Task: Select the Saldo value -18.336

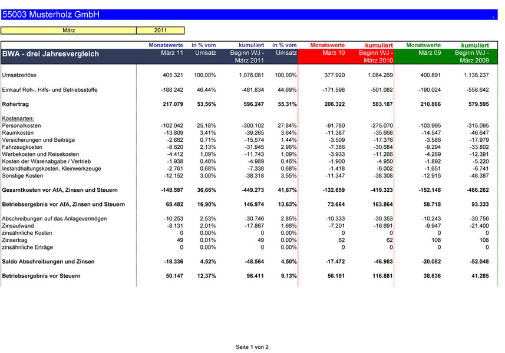Action: pos(173,262)
